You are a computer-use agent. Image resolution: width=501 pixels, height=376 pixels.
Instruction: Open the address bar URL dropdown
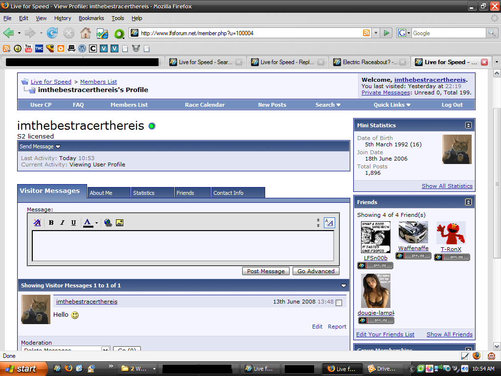376,33
